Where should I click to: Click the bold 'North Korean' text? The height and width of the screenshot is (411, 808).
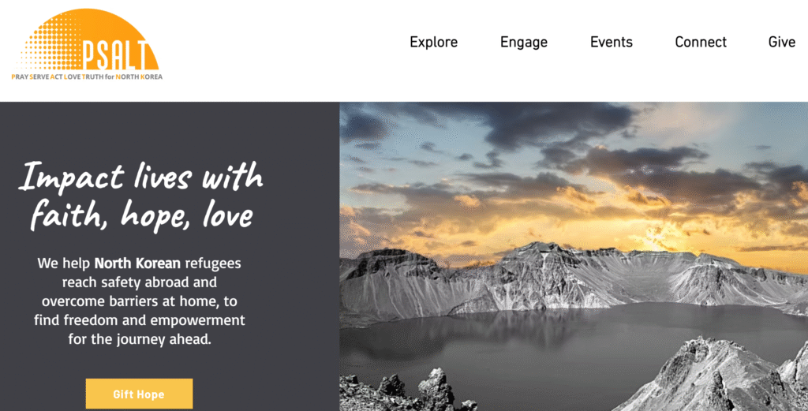137,263
